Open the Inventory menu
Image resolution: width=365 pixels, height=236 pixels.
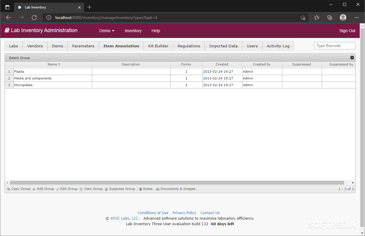click(x=133, y=31)
